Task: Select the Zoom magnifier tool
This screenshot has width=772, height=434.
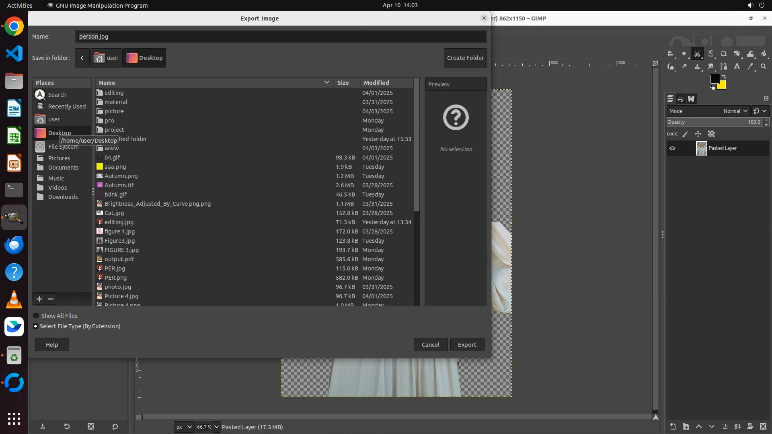Action: tap(764, 67)
